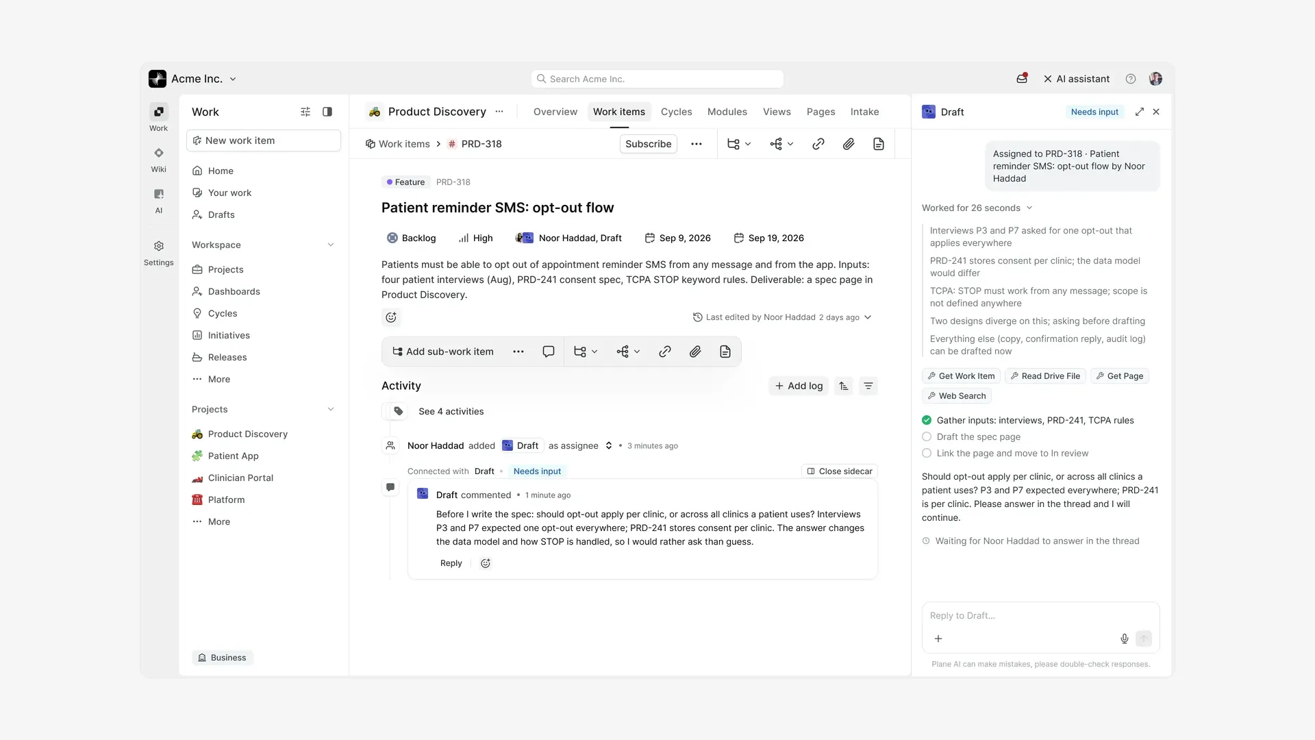Expand the Draft panel to fullscreen

pos(1140,112)
